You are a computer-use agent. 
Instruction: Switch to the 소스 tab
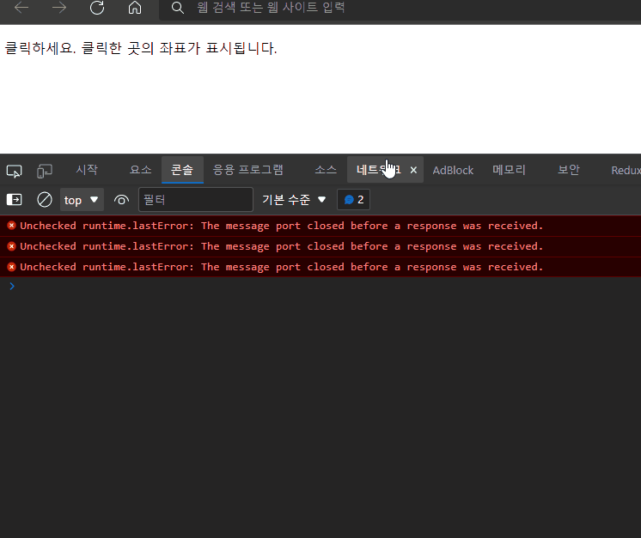[x=326, y=170]
